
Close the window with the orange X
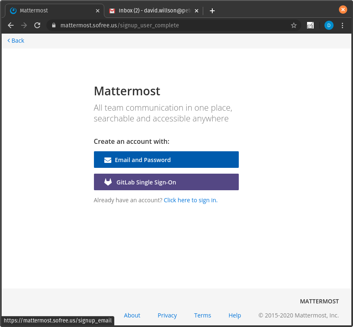[x=343, y=10]
